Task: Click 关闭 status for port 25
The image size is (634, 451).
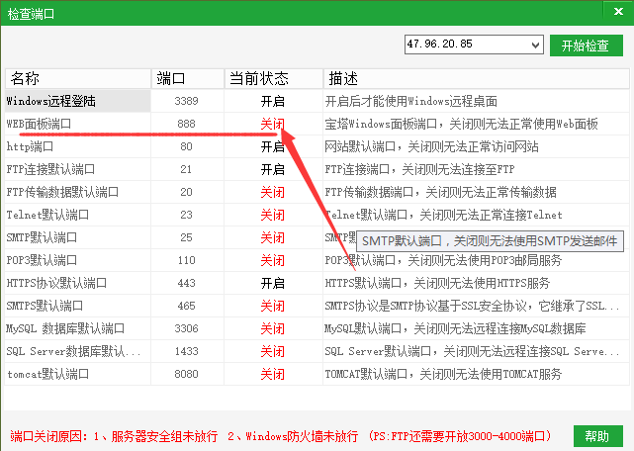Action: pyautogui.click(x=273, y=237)
